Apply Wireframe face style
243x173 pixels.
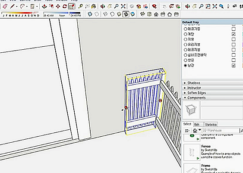[x=106, y=14]
